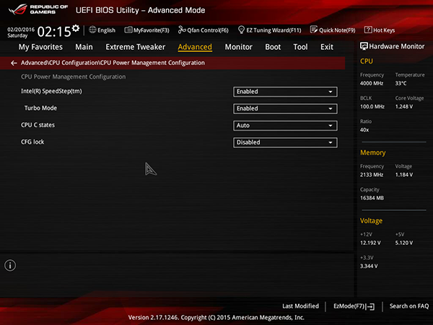Viewport: 433px width, 325px height.
Task: Select the Turbo Mode label
Action: tap(40, 108)
